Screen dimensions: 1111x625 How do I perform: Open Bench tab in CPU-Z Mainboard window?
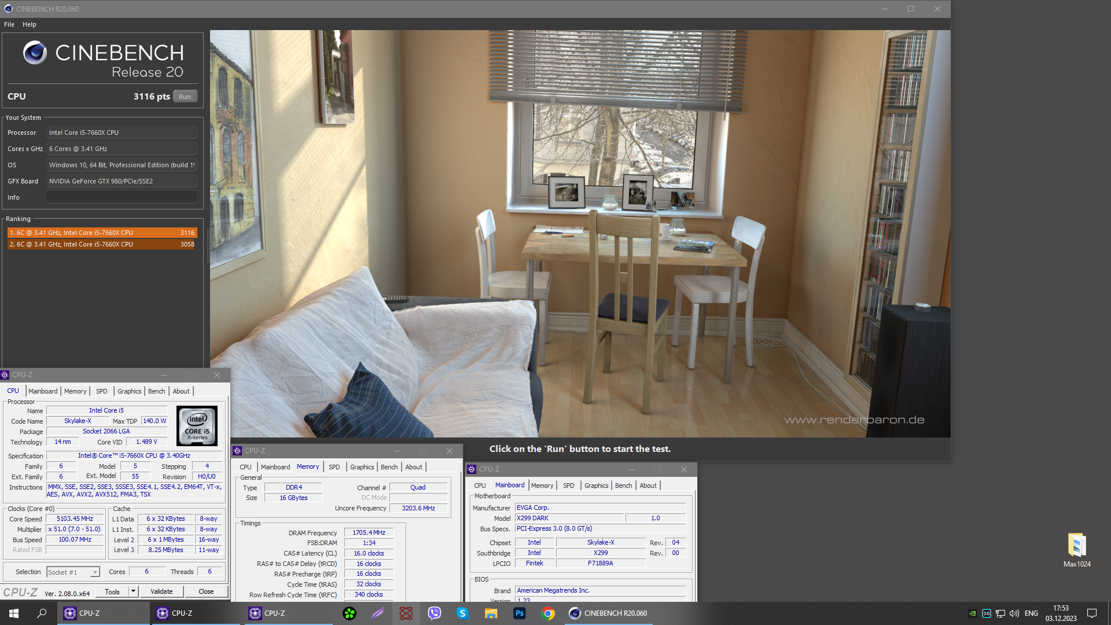(x=624, y=486)
